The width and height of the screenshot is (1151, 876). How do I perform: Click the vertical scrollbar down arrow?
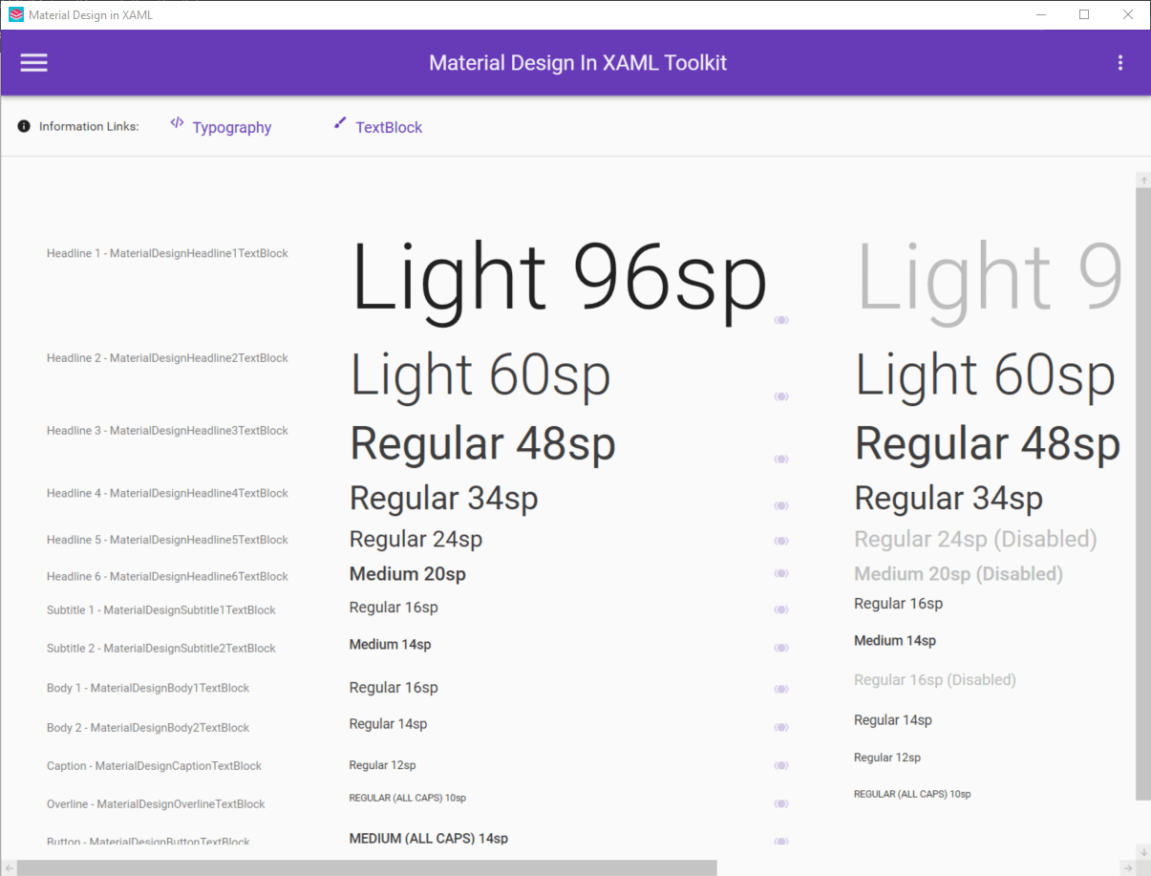pos(1143,851)
